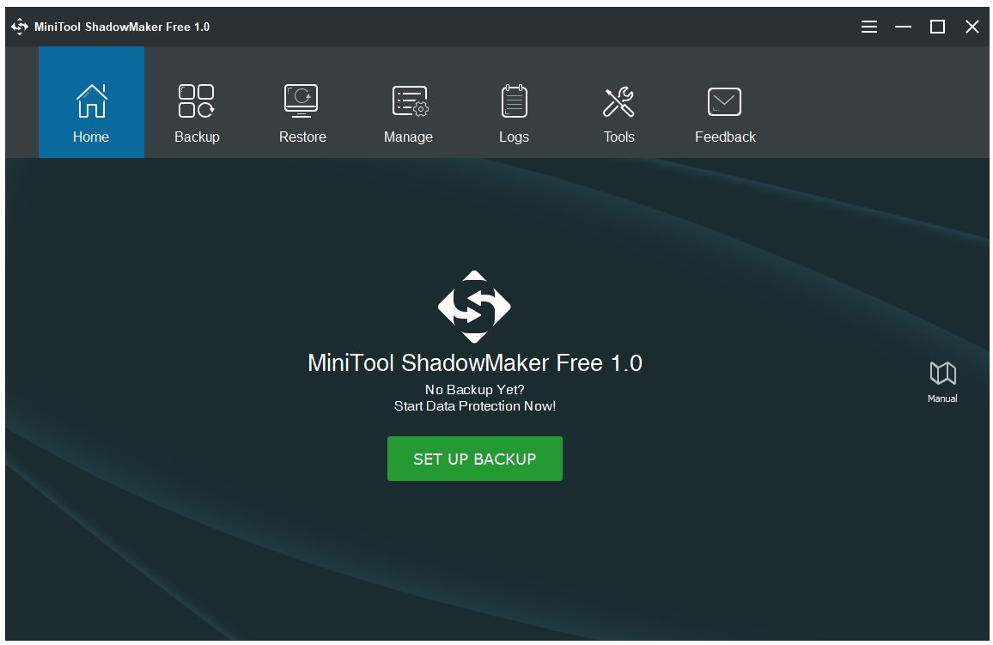Open the hamburger menu in title bar
The height and width of the screenshot is (645, 993).
869,27
